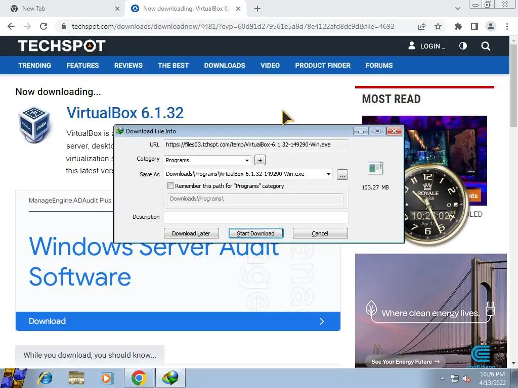The height and width of the screenshot is (388, 518).
Task: Open THE BEST nav item
Action: (173, 65)
